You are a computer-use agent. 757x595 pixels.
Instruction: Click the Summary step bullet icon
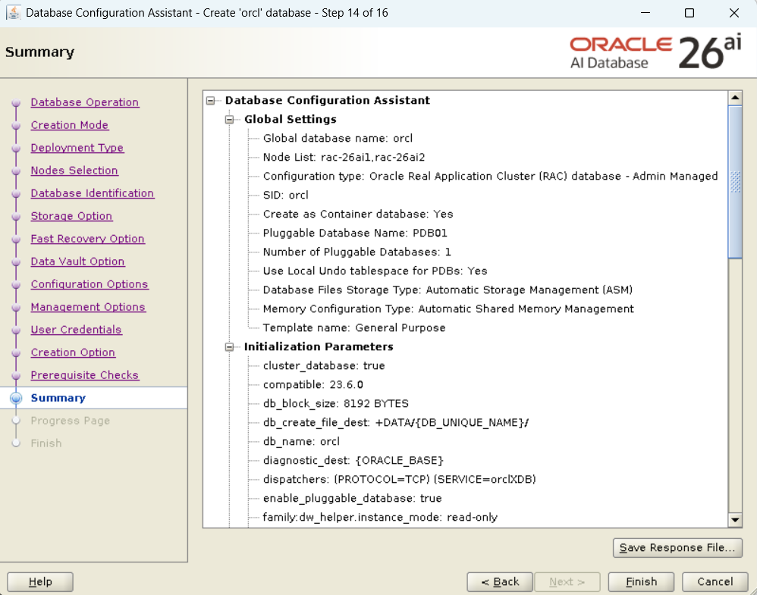coord(17,398)
